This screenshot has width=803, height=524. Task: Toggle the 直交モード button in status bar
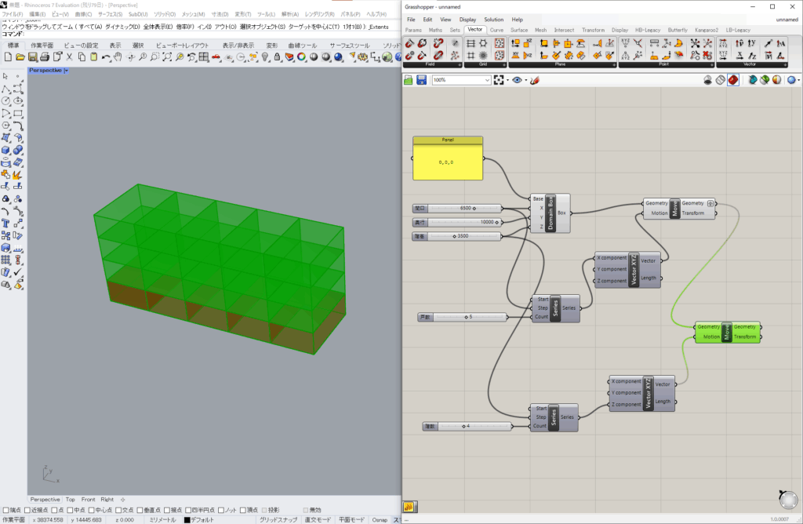point(318,519)
